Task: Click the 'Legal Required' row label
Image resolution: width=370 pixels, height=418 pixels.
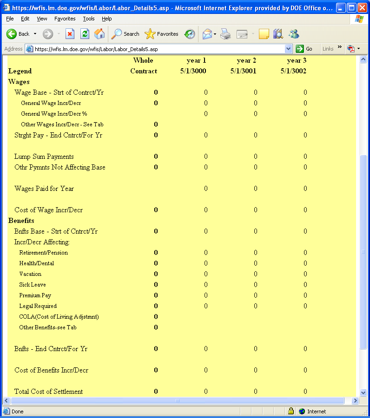Action: click(38, 306)
